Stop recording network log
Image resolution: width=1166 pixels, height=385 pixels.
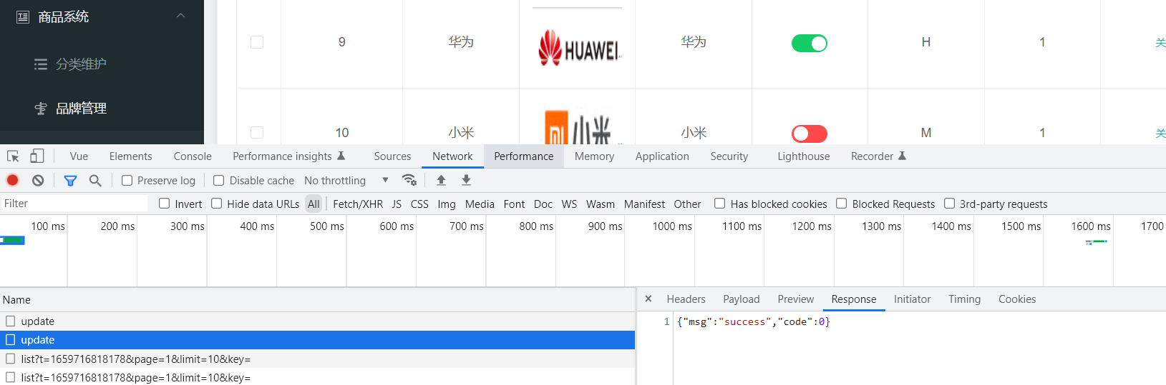pyautogui.click(x=13, y=181)
